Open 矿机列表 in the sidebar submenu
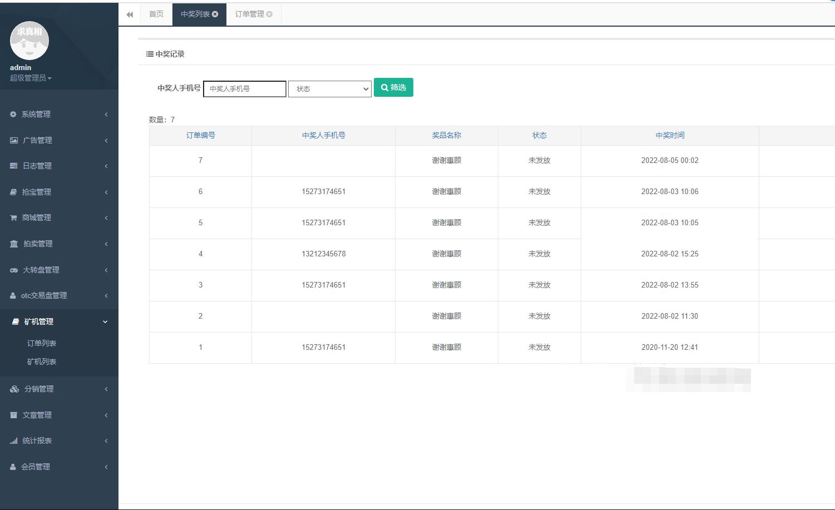The width and height of the screenshot is (835, 510). (x=42, y=362)
